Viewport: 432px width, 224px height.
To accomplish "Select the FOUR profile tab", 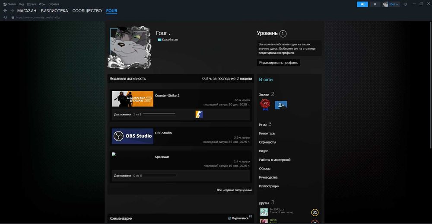I will (x=111, y=11).
